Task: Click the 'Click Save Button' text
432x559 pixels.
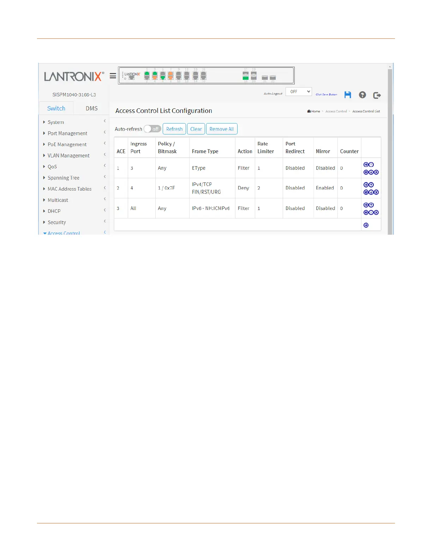Action: (x=326, y=95)
